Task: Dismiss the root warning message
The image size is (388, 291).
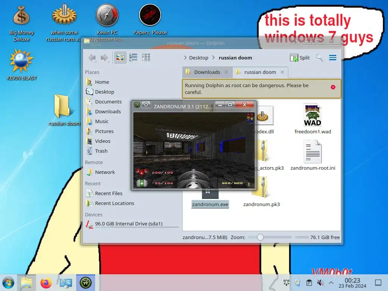Action: pos(333,87)
